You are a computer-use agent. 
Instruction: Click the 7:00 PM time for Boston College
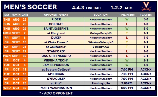coord(127,70)
